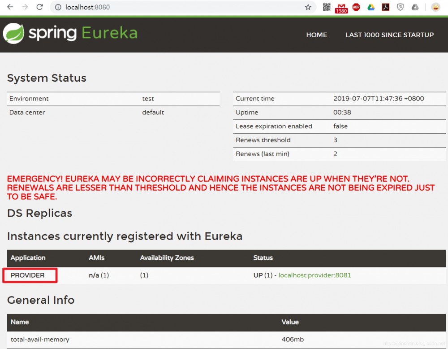Click the Data center label
The height and width of the screenshot is (349, 448).
click(x=27, y=113)
